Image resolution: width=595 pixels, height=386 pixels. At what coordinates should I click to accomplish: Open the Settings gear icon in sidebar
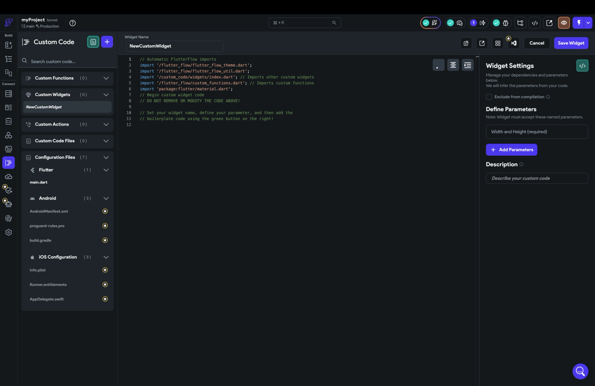pos(9,232)
